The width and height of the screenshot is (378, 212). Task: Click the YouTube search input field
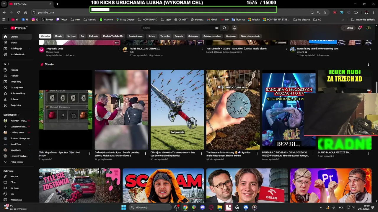pos(179,28)
